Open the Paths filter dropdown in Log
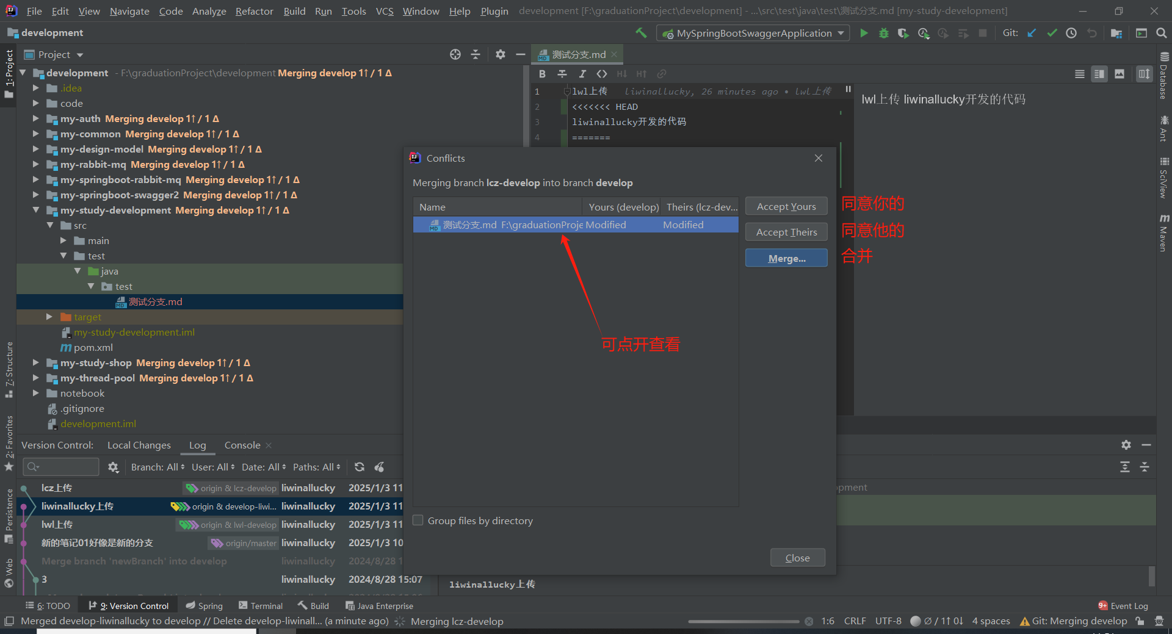Screen dimensions: 1172x634 point(317,467)
